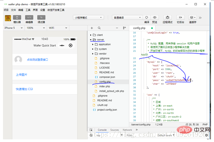Click the switch to background icon
Screen dimensions: 214x142
point(181,17)
